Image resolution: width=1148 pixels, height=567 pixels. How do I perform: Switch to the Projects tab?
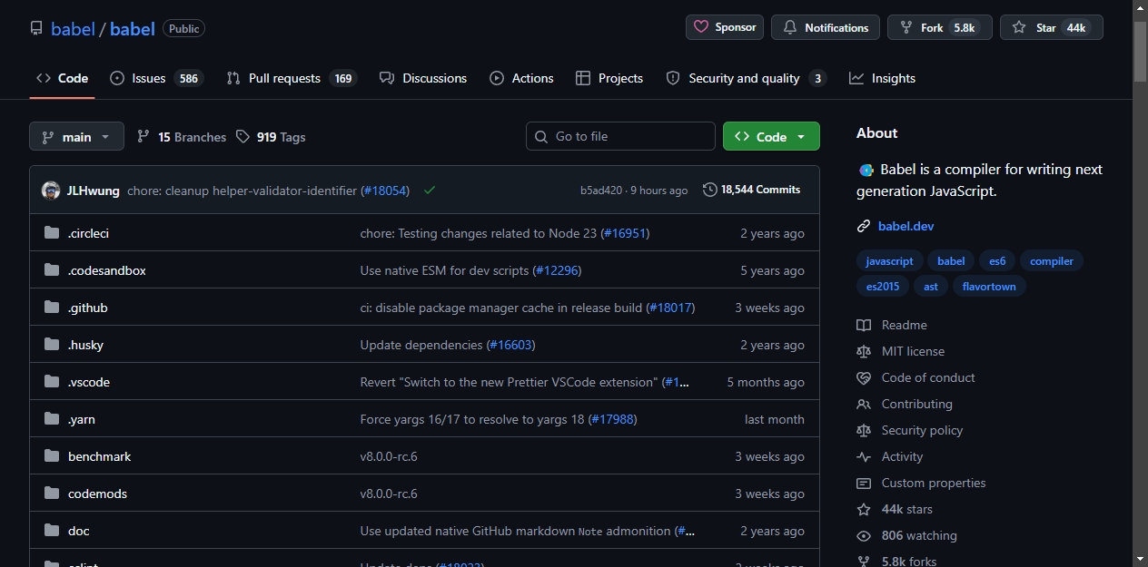(609, 78)
